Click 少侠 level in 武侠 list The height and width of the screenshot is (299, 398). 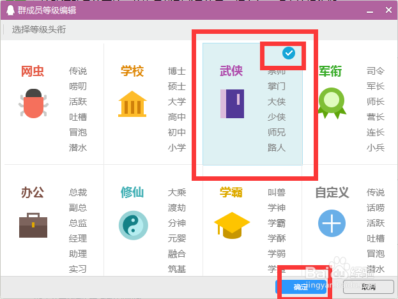(x=277, y=117)
